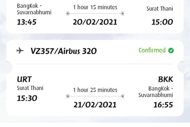Click the 15:30 departure time
This screenshot has height=127, width=190.
[x=27, y=98]
